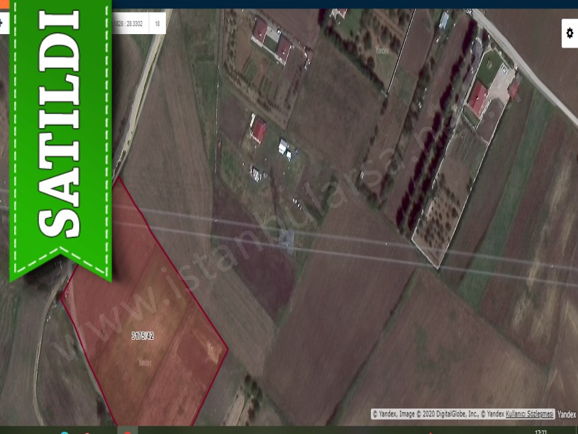Click the red taskbar icon at the bottom

pos(127,431)
